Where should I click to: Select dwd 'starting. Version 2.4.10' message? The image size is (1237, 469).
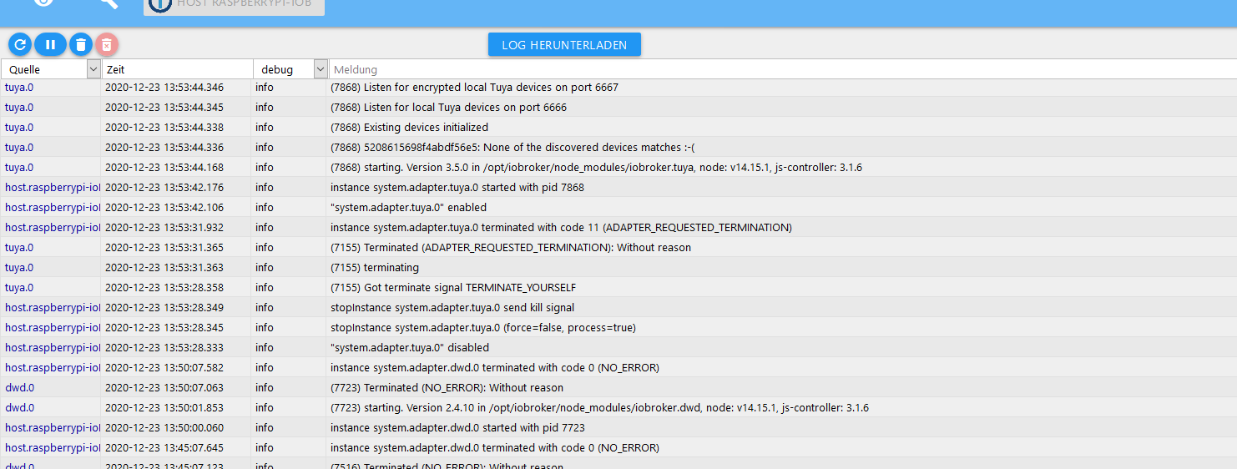coord(599,407)
